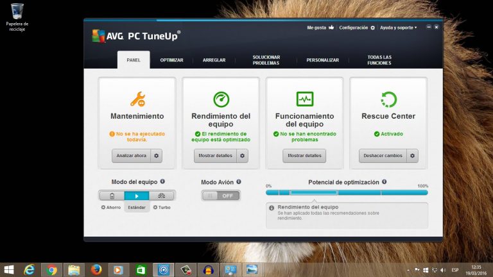This screenshot has height=277, width=493.
Task: Launch Google Chrome from the taskbar
Action: tap(51, 270)
